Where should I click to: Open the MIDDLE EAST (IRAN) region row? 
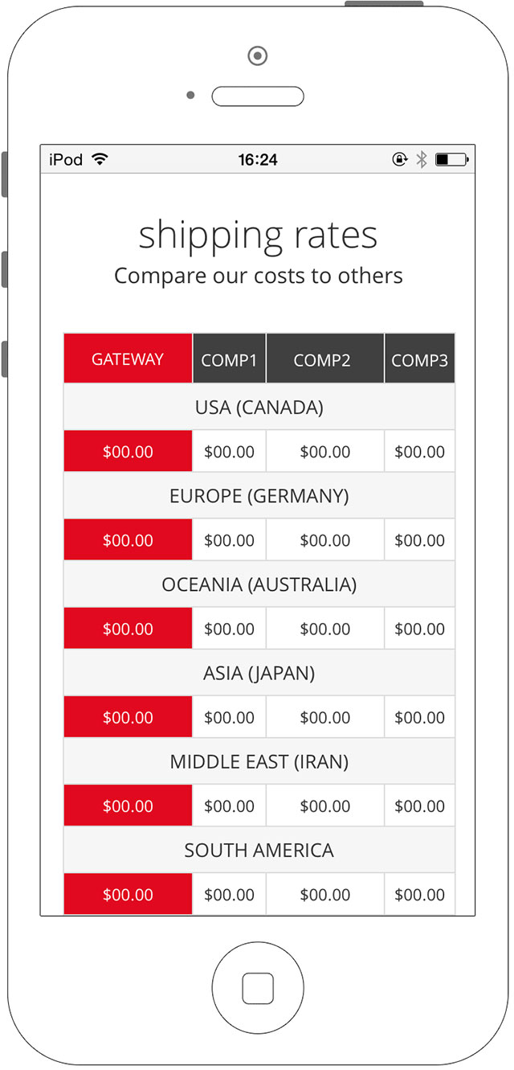[x=259, y=760]
